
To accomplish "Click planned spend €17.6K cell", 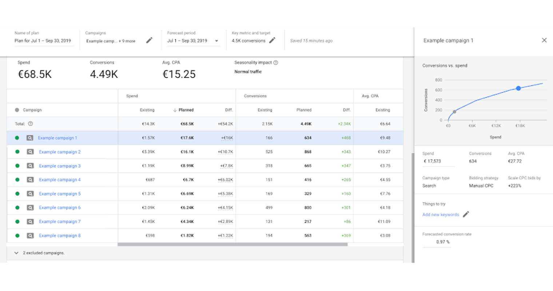I will [187, 138].
